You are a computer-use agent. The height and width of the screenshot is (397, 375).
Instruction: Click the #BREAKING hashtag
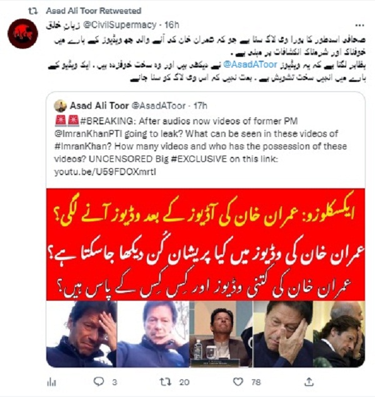[x=107, y=121]
